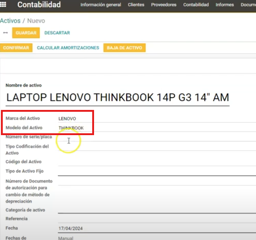Click the Contabilidad app title

click(x=39, y=5)
